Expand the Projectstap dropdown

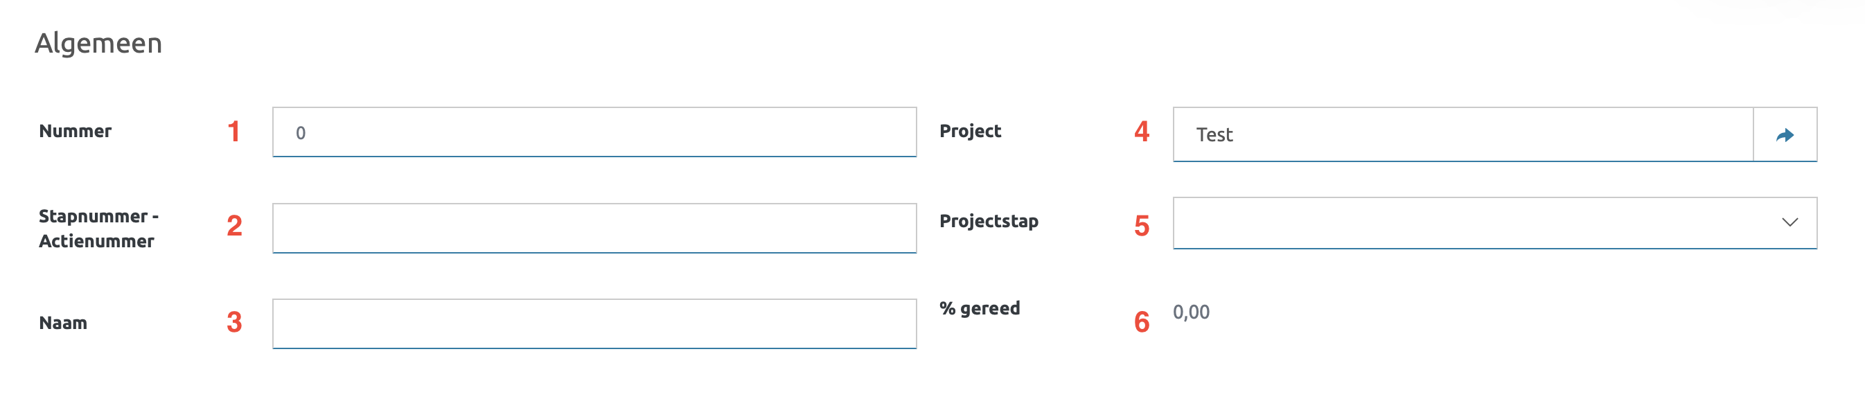coord(1789,222)
